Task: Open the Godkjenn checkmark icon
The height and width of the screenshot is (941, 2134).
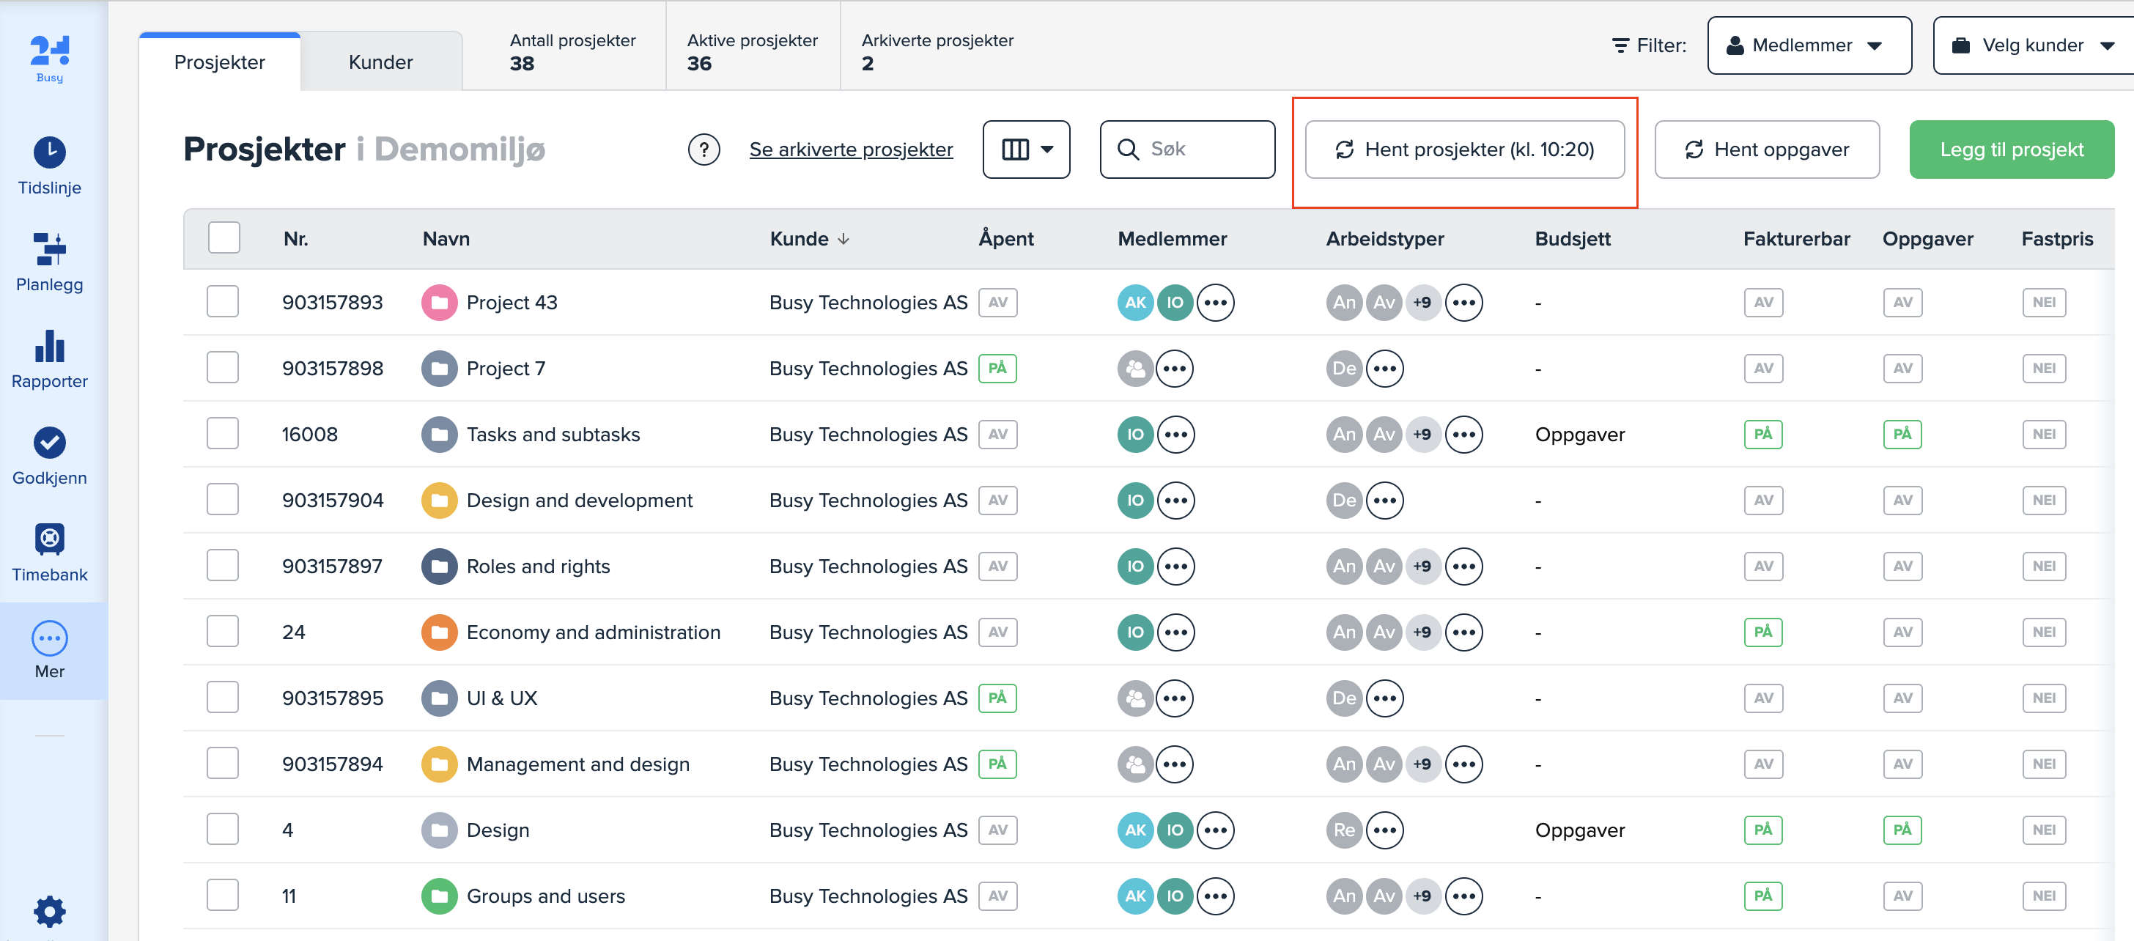Action: tap(50, 443)
